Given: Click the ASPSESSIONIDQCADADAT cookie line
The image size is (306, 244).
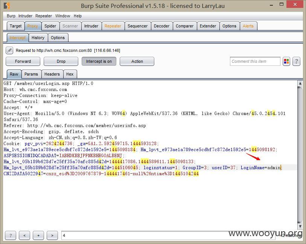Looking at the screenshot, I should [x=64, y=156].
